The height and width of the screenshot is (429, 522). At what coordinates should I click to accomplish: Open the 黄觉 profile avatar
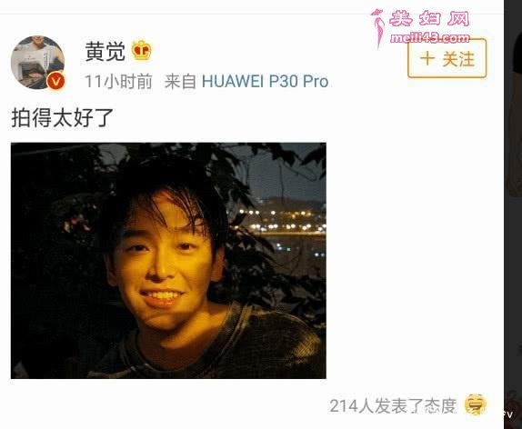click(x=37, y=62)
